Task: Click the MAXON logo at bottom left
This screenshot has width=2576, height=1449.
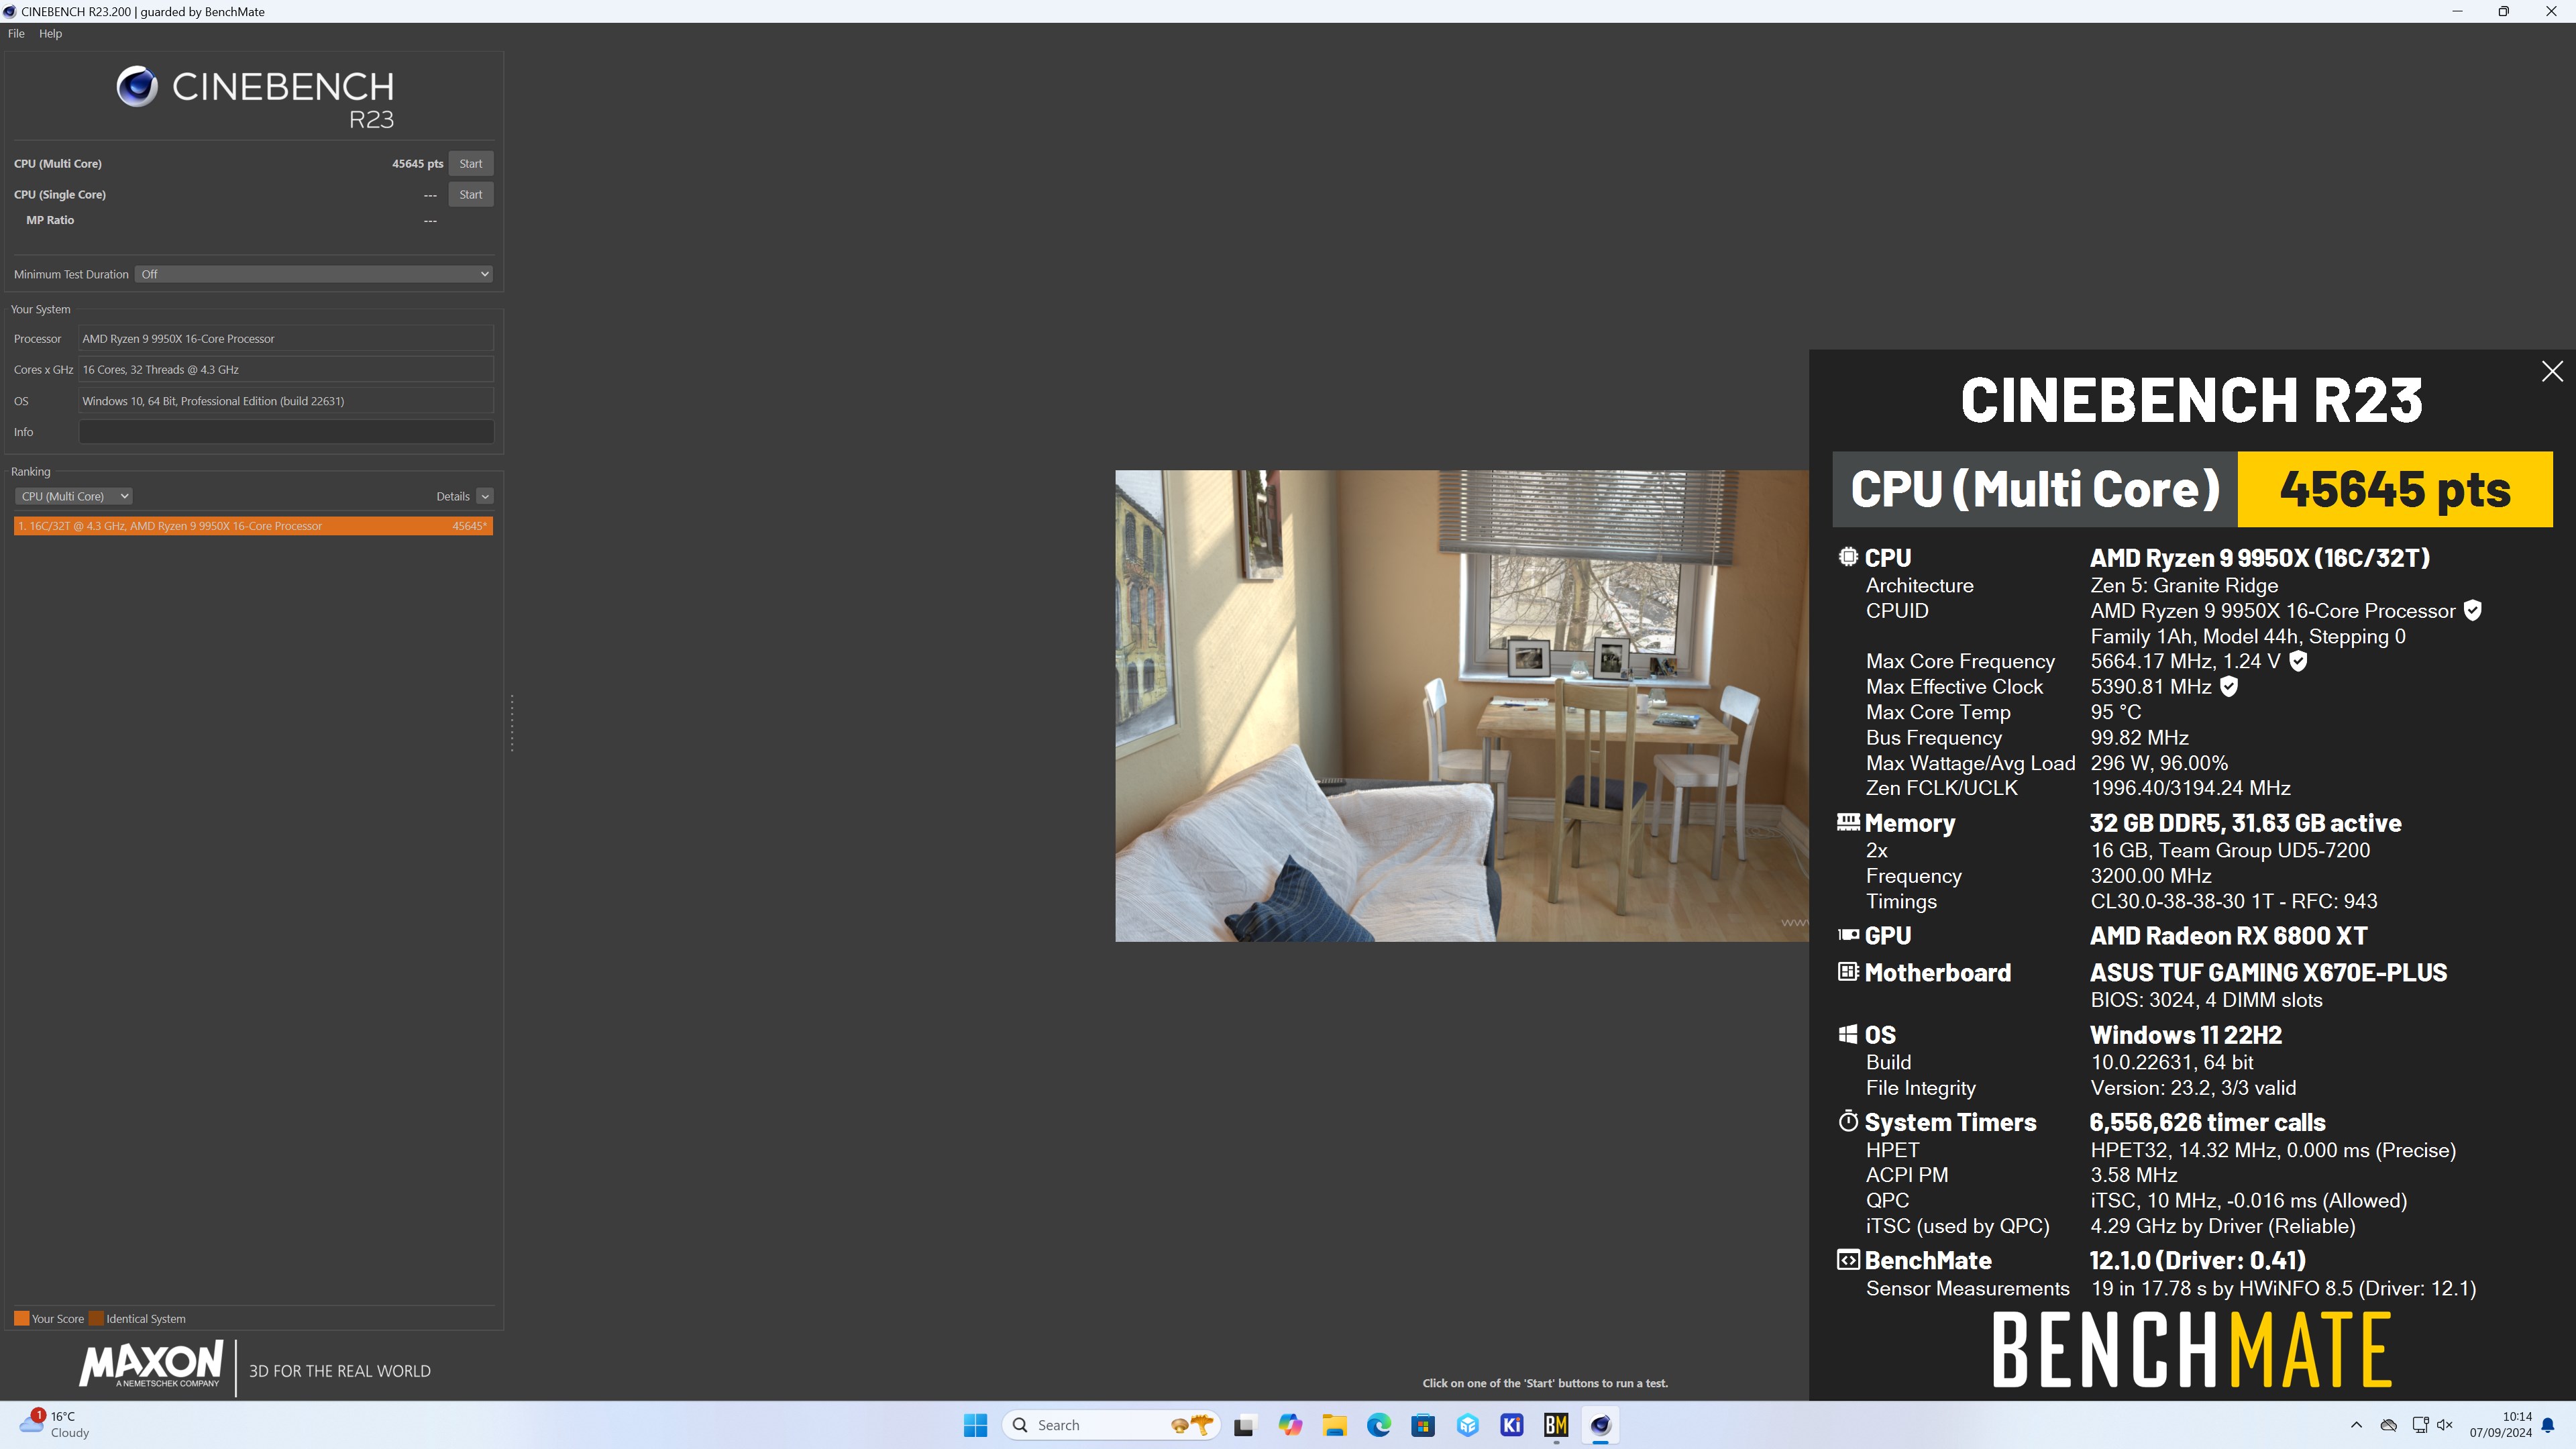Action: 151,1364
